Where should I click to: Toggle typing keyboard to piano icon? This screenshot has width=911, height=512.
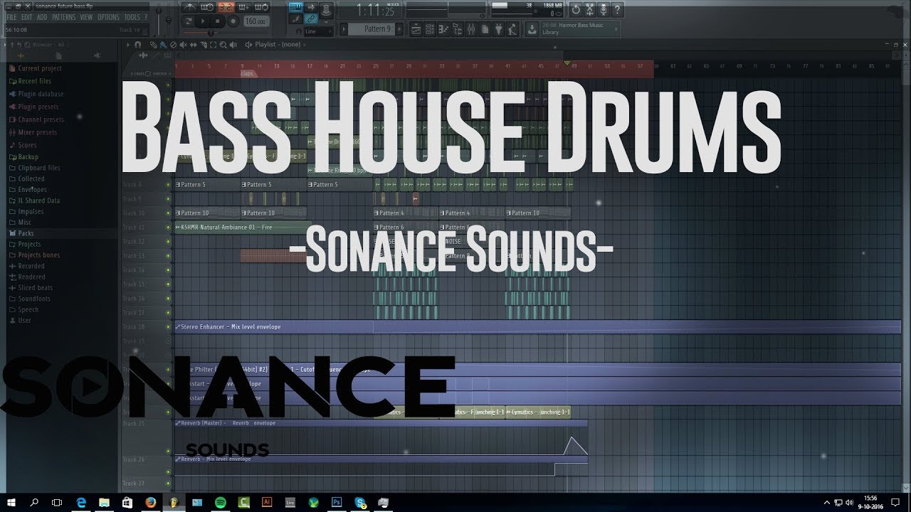pos(296,7)
